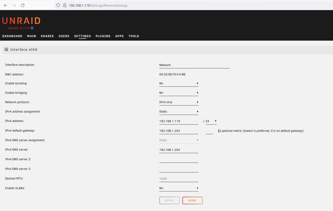Click the Done button
This screenshot has width=333, height=211.
tap(192, 200)
